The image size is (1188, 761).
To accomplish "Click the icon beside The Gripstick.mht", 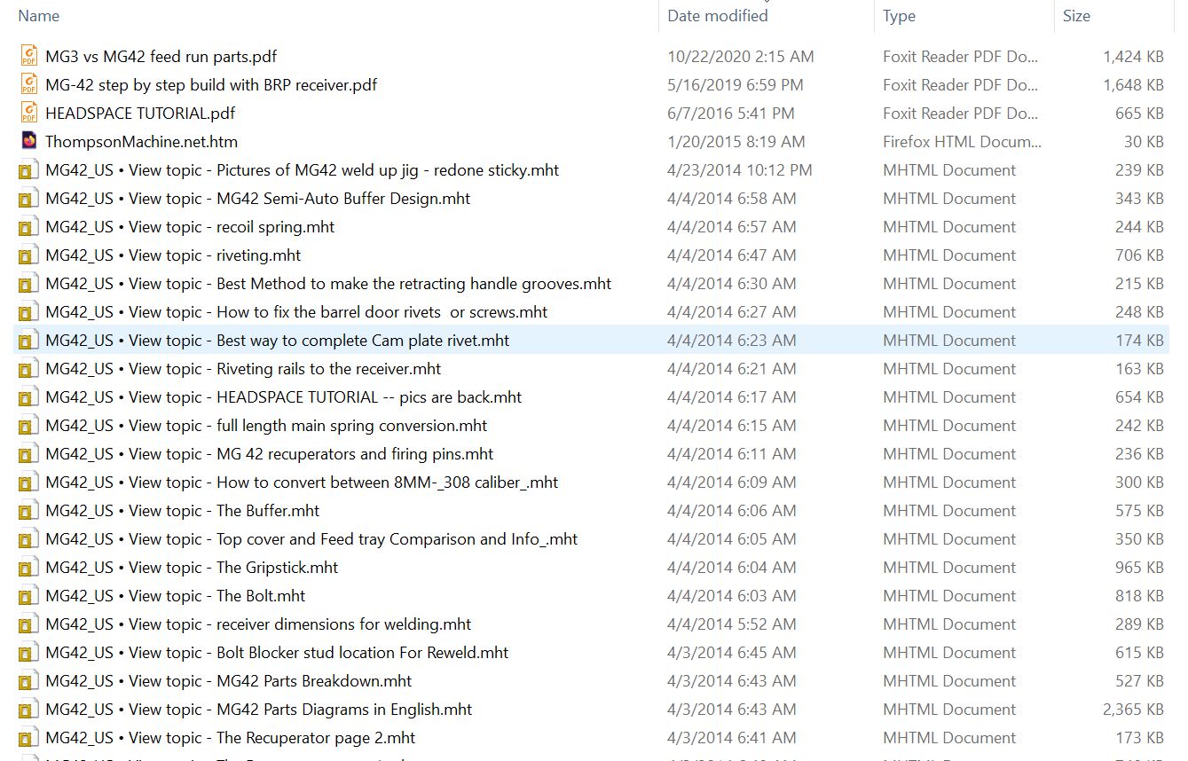I will (x=29, y=568).
